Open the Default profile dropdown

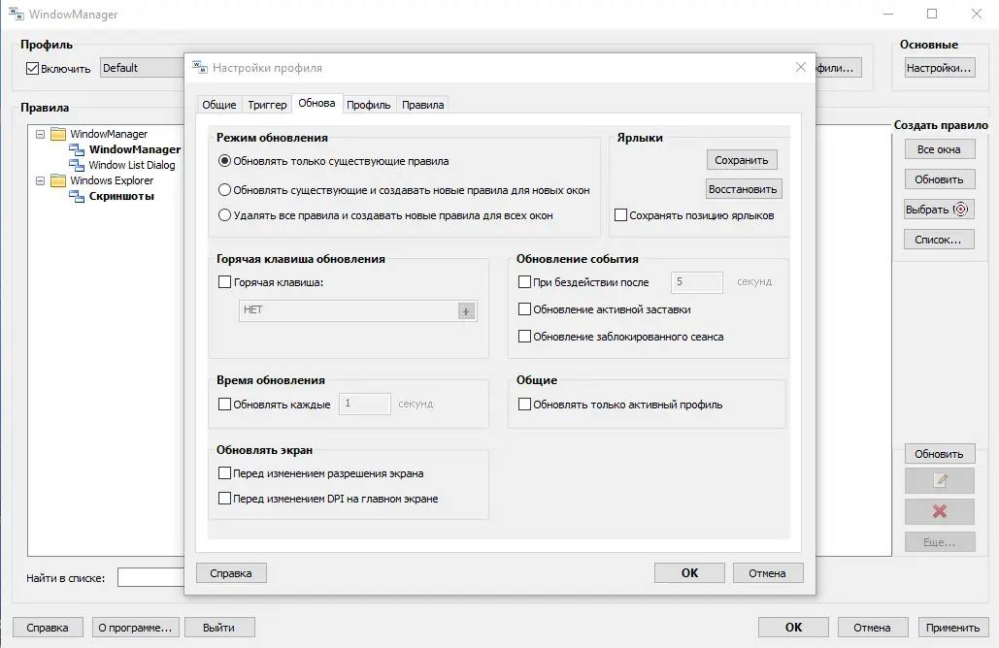click(x=142, y=68)
